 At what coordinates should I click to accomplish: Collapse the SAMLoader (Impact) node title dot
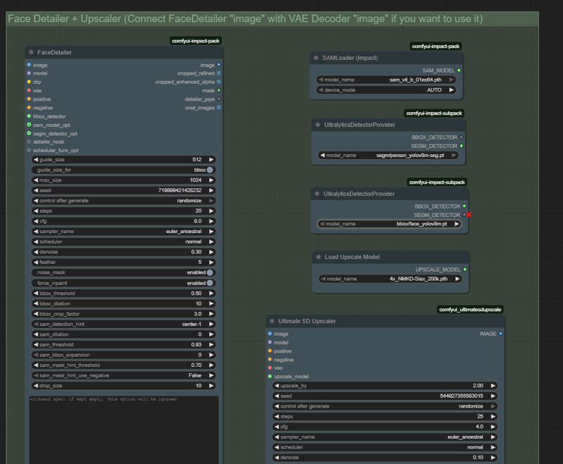pyautogui.click(x=316, y=57)
